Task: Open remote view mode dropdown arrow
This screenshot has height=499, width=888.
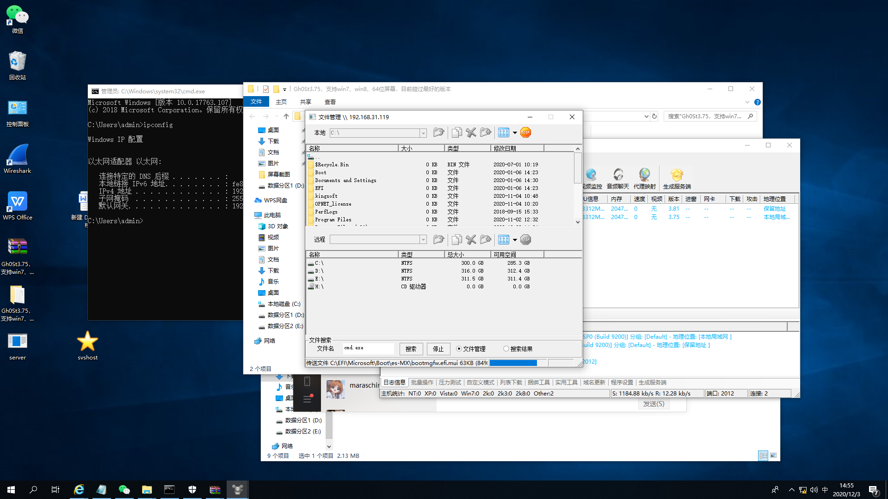Action: point(515,239)
